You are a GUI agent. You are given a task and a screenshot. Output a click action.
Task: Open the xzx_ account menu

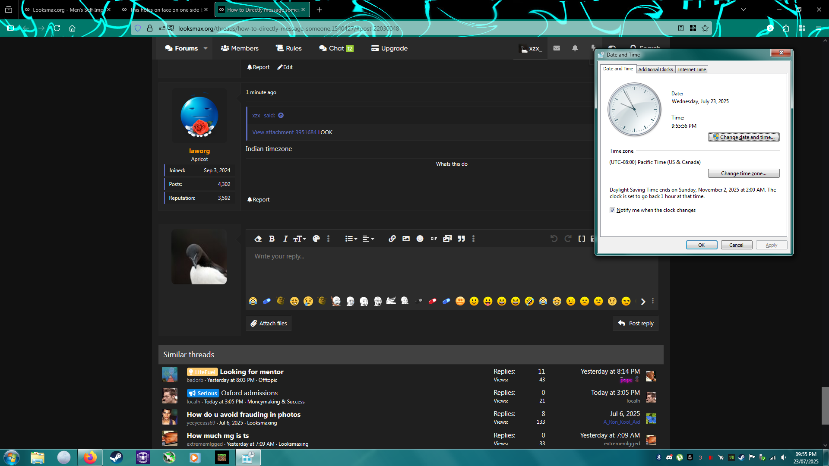(x=531, y=48)
